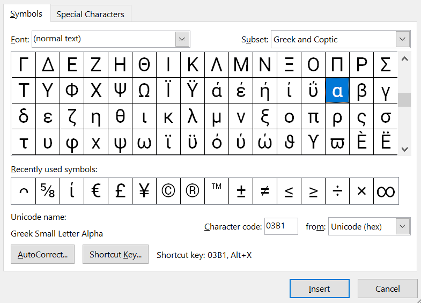Select the Greek capital Omega symbol
The width and height of the screenshot is (421, 303).
(x=144, y=91)
